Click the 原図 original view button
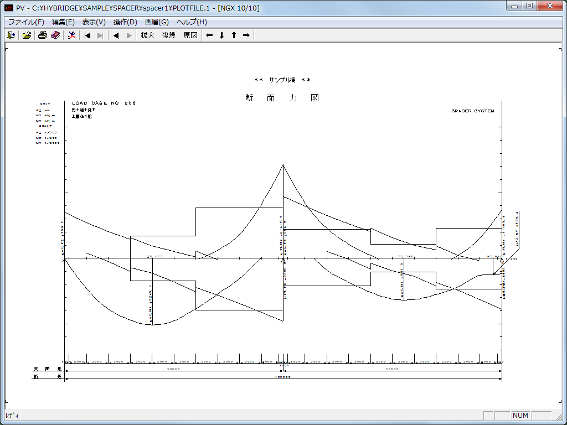Image resolution: width=567 pixels, height=425 pixels. point(190,35)
